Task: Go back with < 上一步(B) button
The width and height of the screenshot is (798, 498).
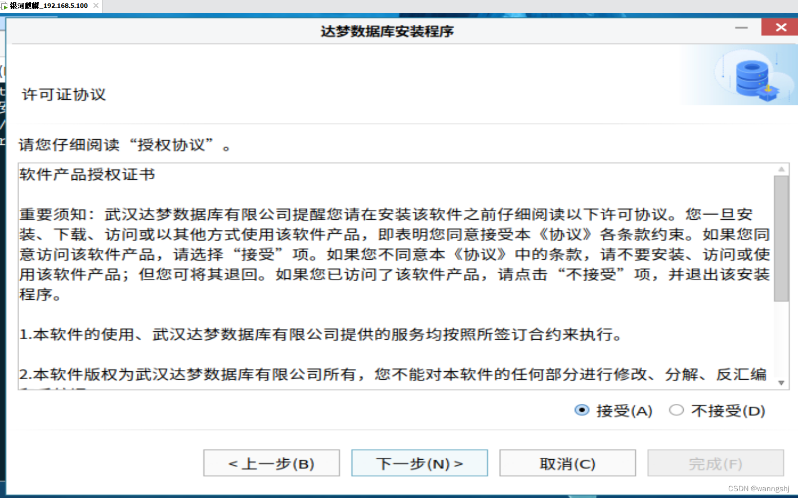Action: coord(271,463)
